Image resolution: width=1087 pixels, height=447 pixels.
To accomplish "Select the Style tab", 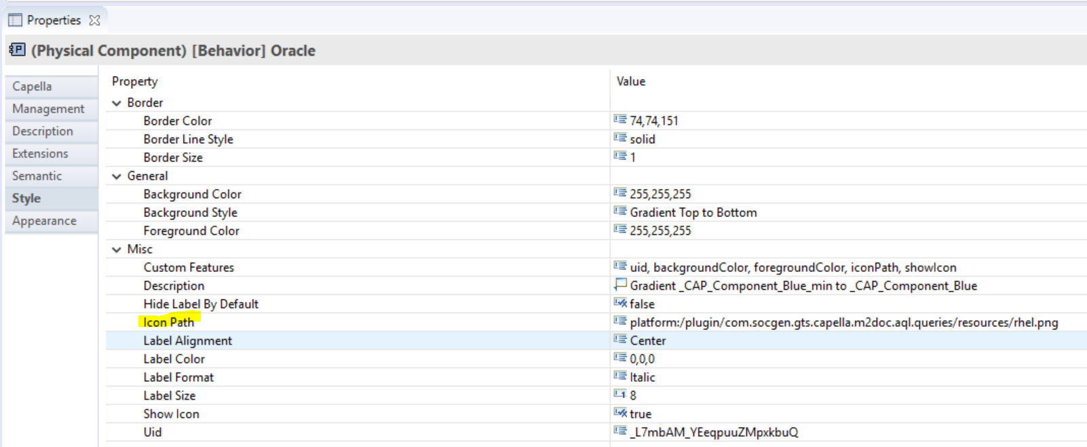I will [52, 198].
